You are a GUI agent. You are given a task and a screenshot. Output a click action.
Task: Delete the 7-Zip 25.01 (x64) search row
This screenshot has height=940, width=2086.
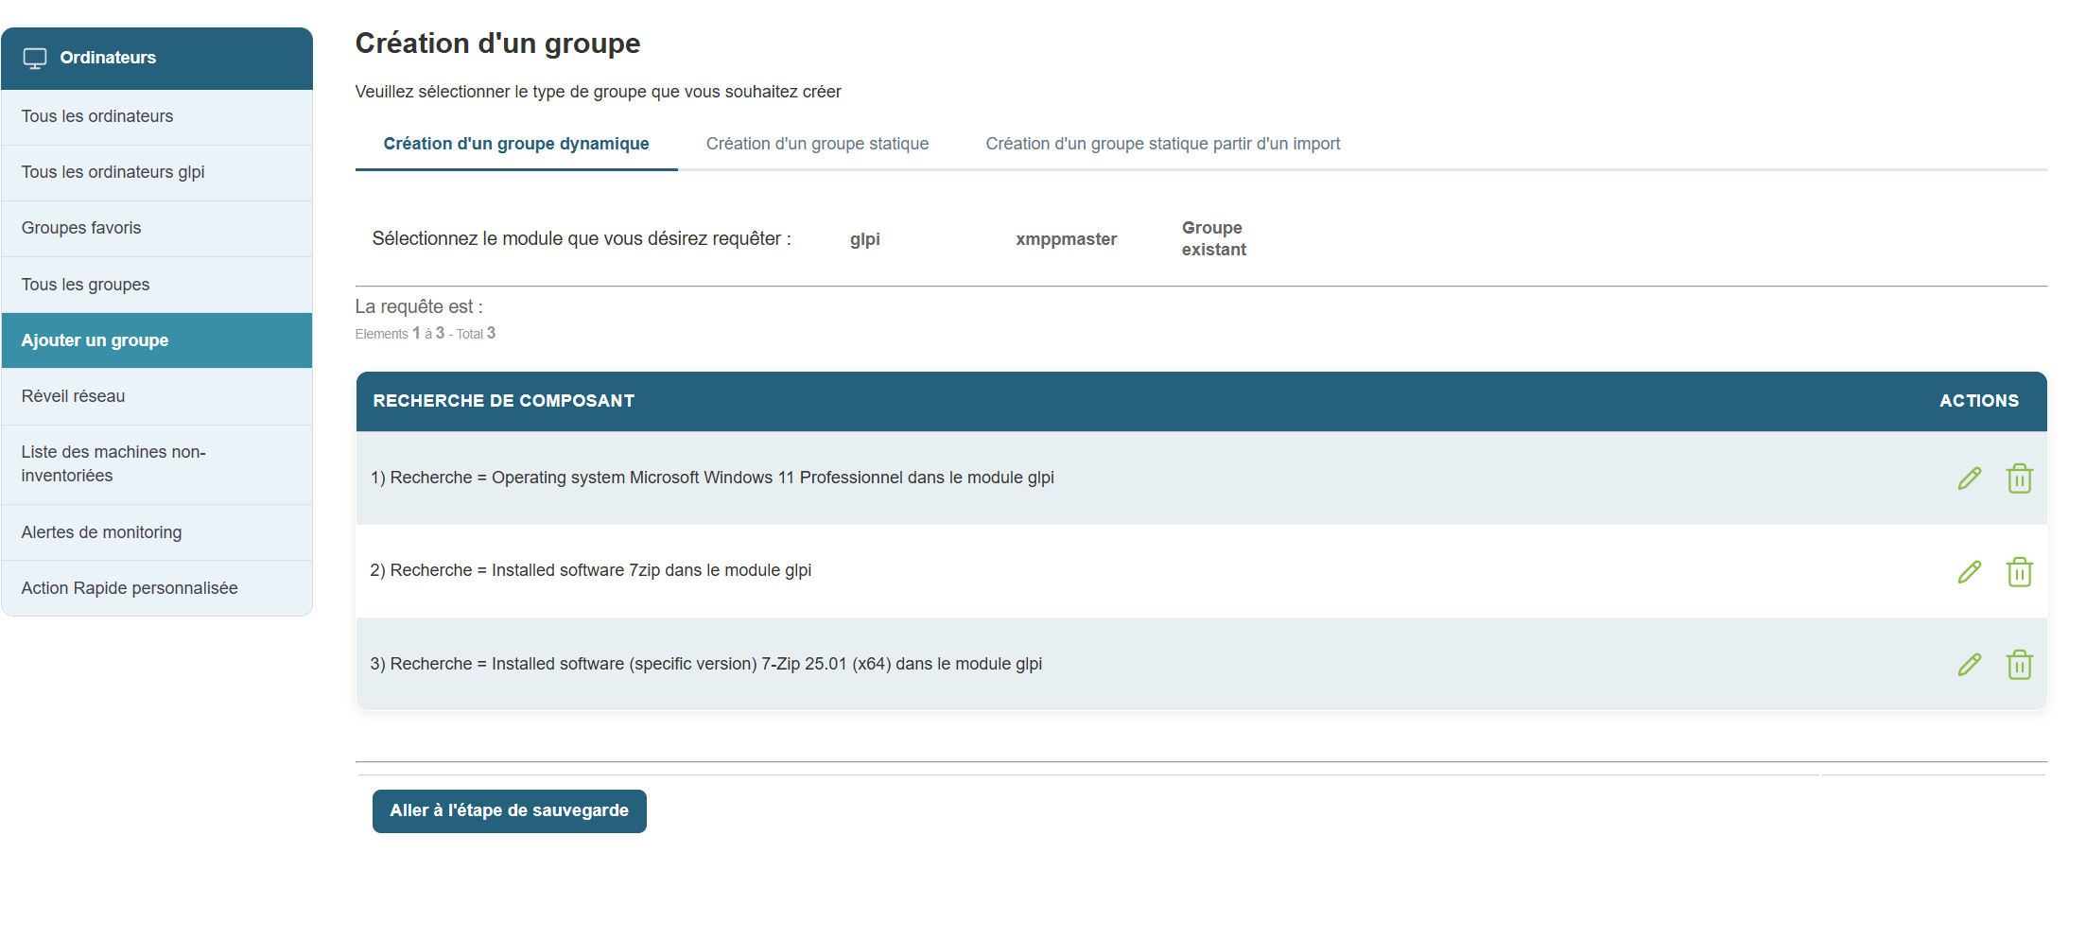(2019, 665)
